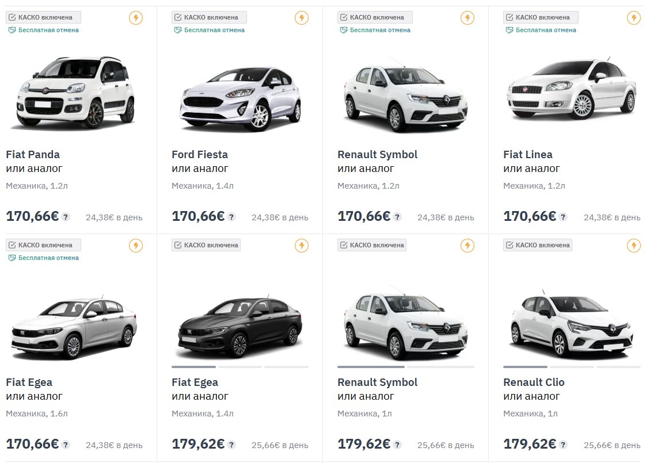Click the shield icon beside Fiat Panda's Бесплатная отмена

click(x=10, y=29)
